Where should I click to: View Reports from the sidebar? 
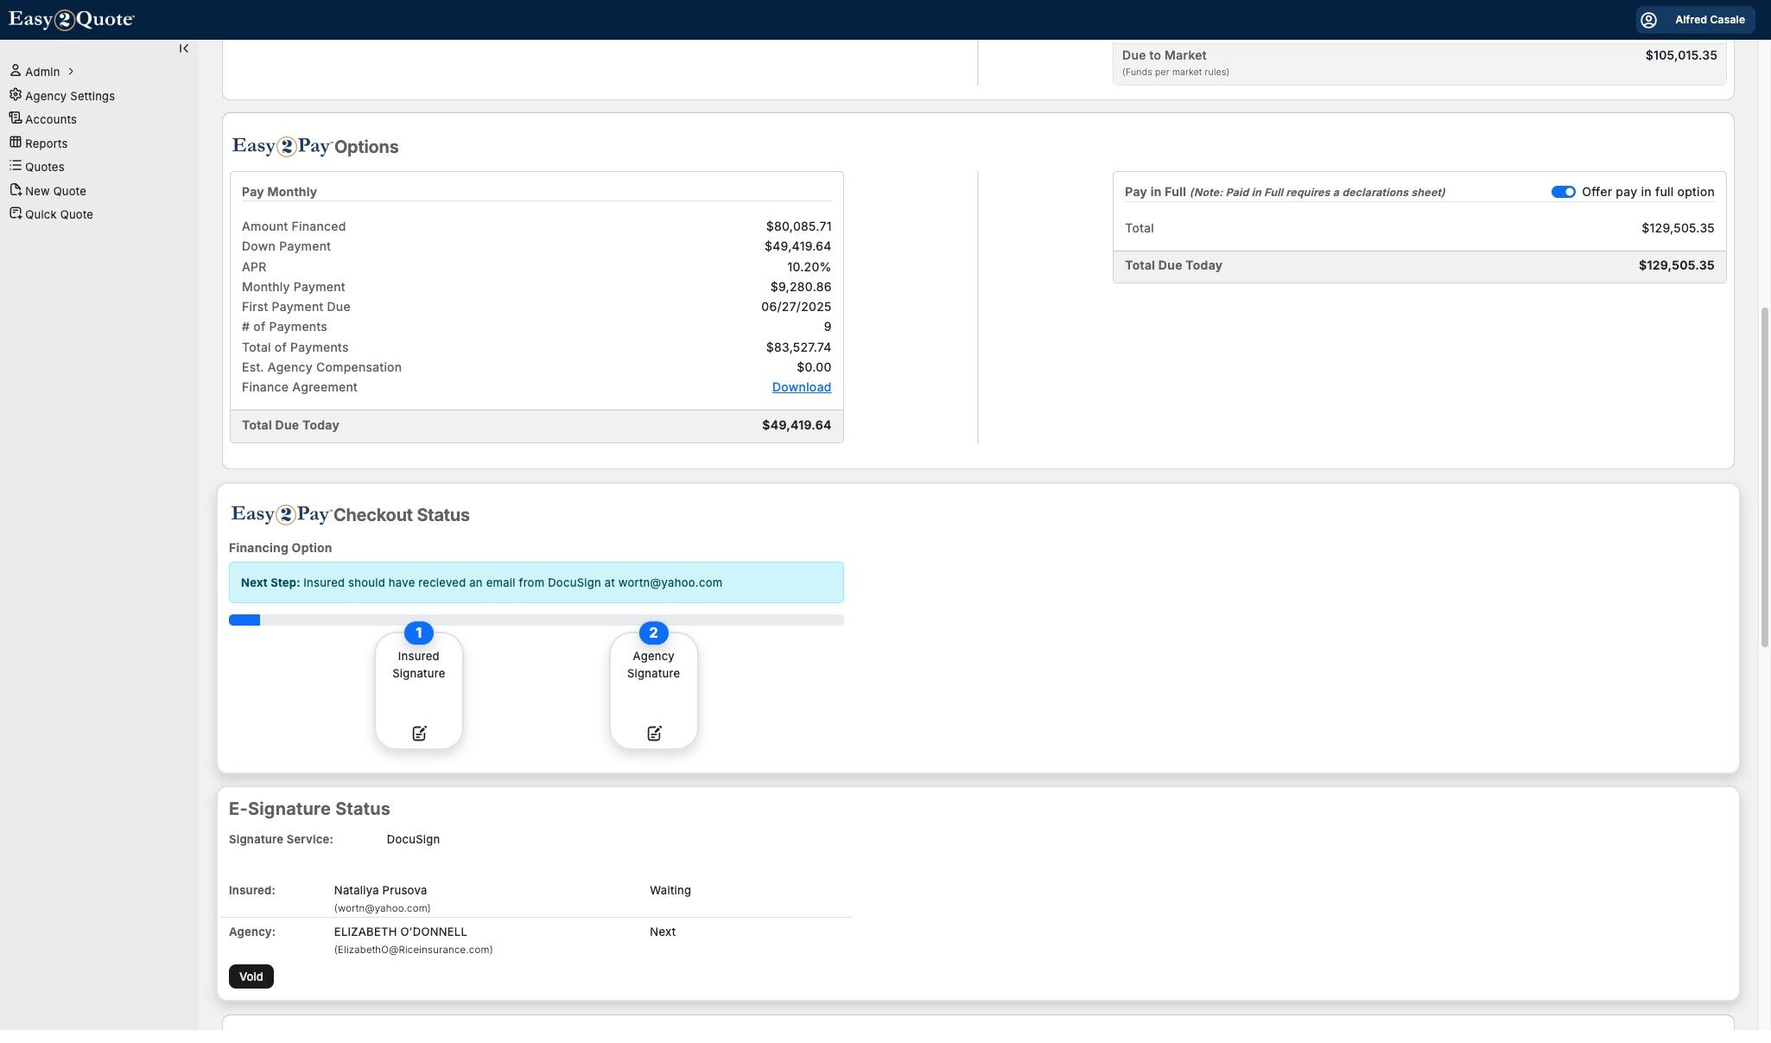[x=47, y=143]
